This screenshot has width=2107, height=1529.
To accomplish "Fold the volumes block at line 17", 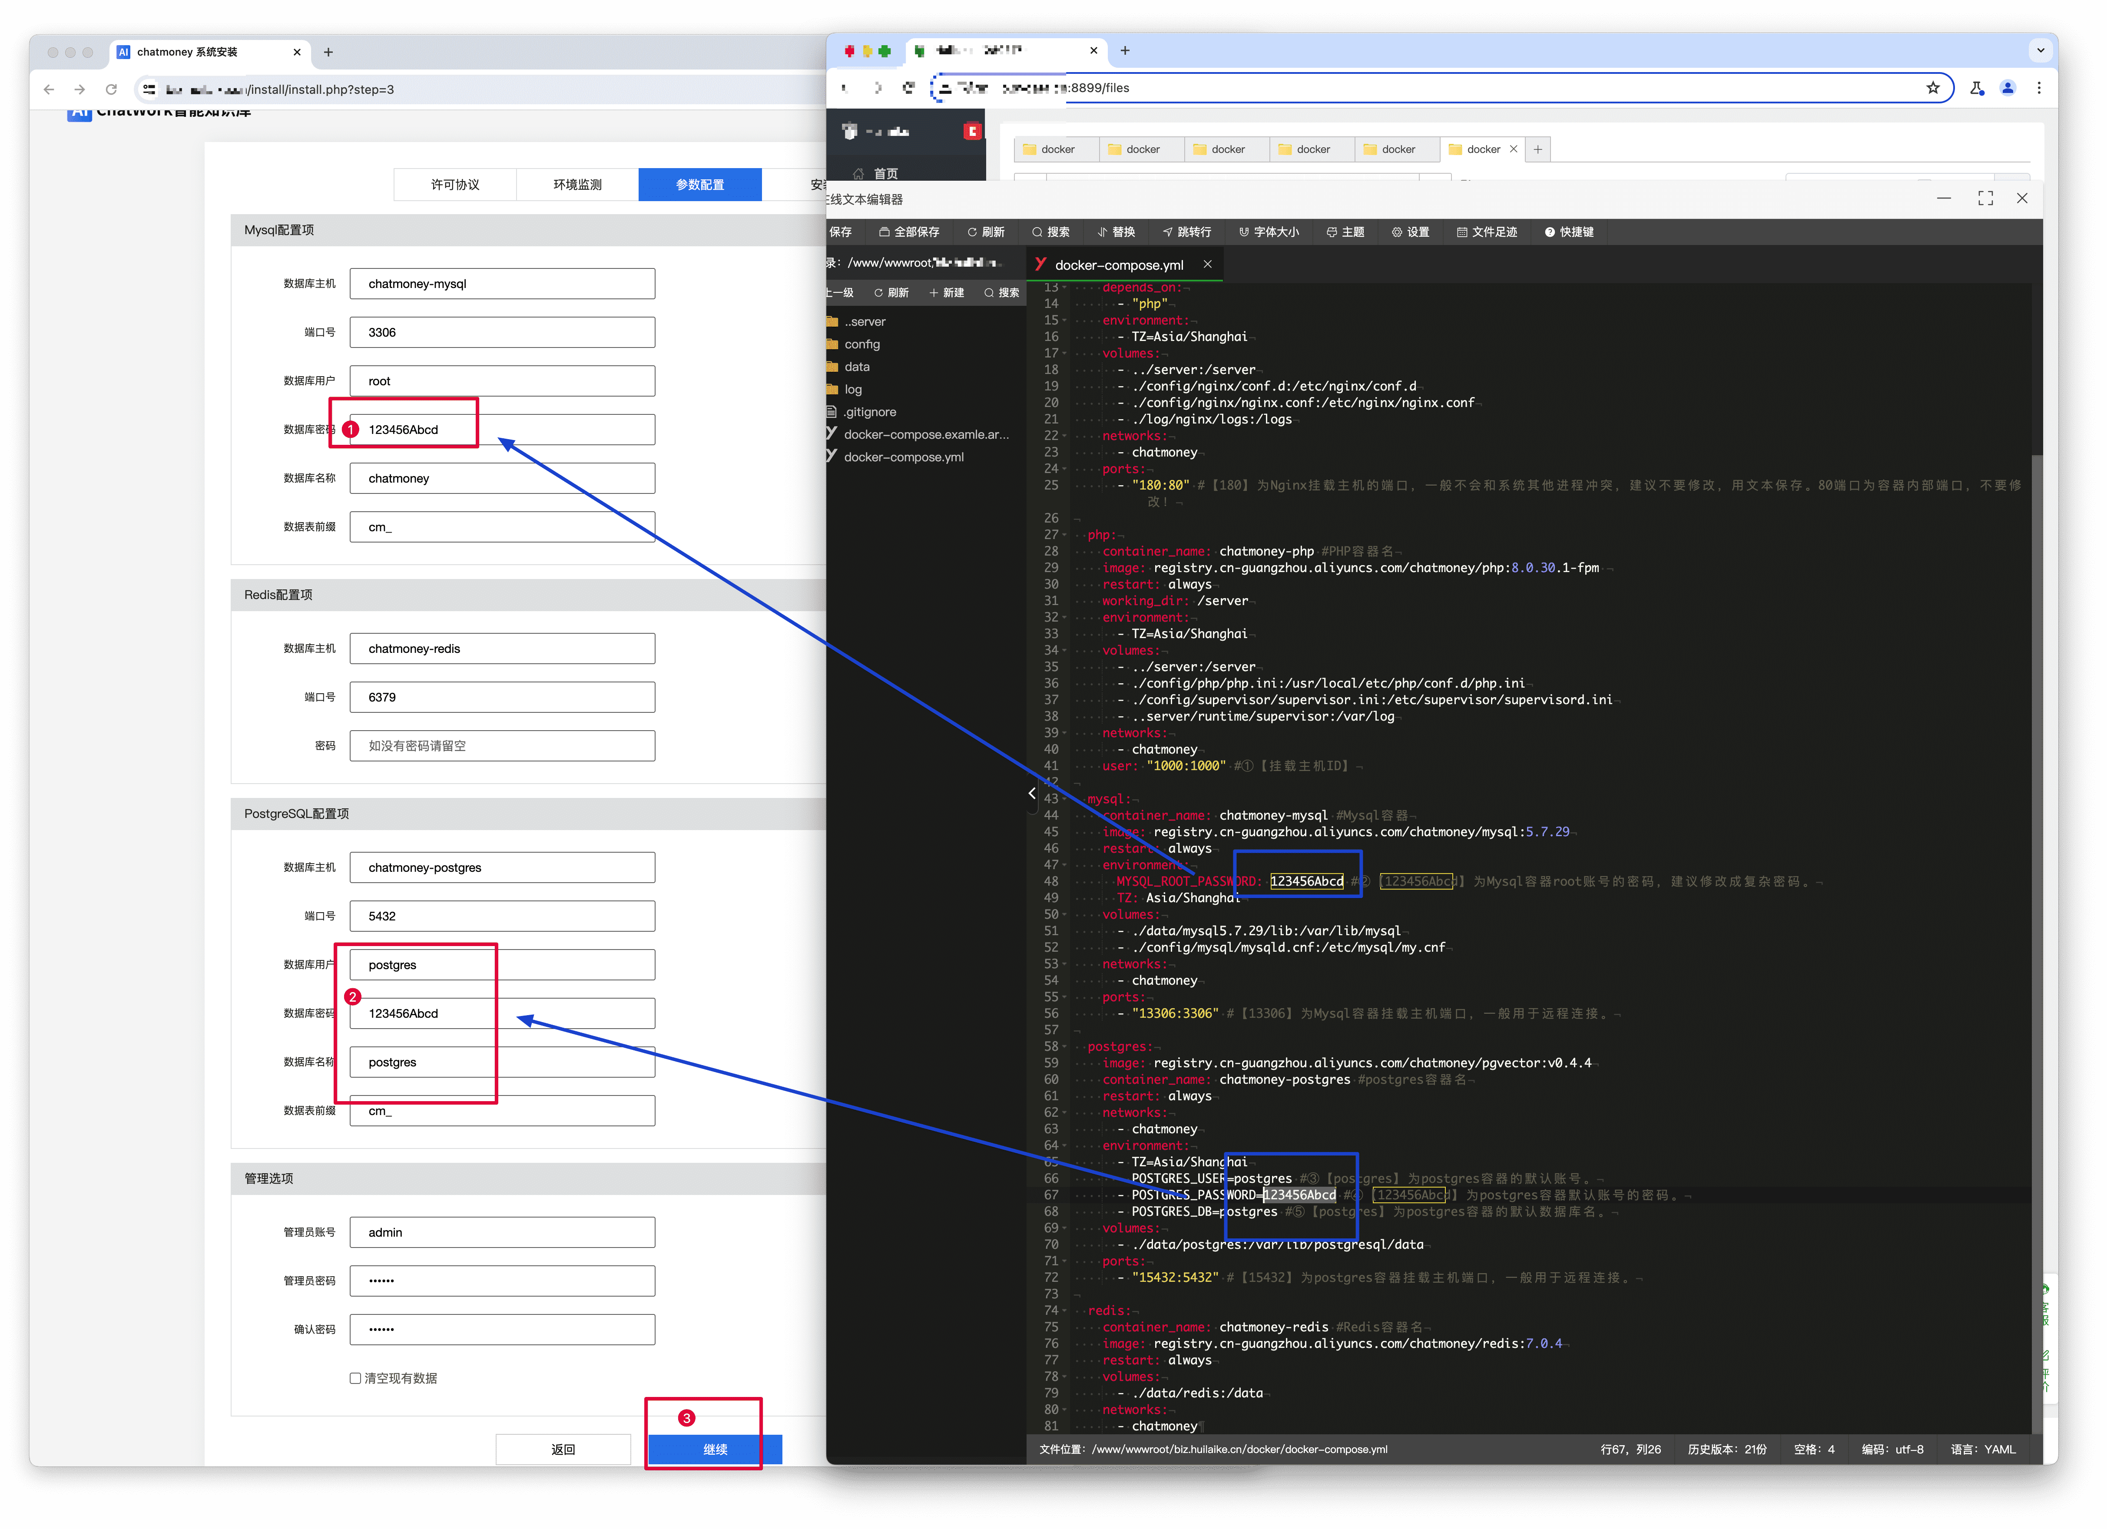I will point(1065,354).
